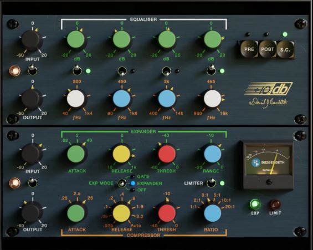Click the equaliser section black OUTPUT knob
The height and width of the screenshot is (250, 313).
tap(31, 99)
